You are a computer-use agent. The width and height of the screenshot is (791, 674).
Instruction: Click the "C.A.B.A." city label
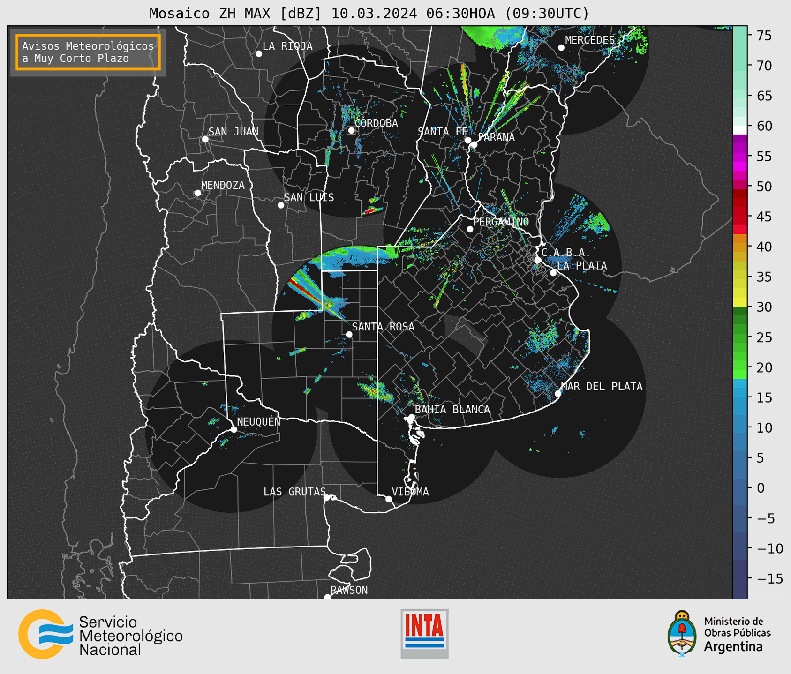tap(566, 253)
